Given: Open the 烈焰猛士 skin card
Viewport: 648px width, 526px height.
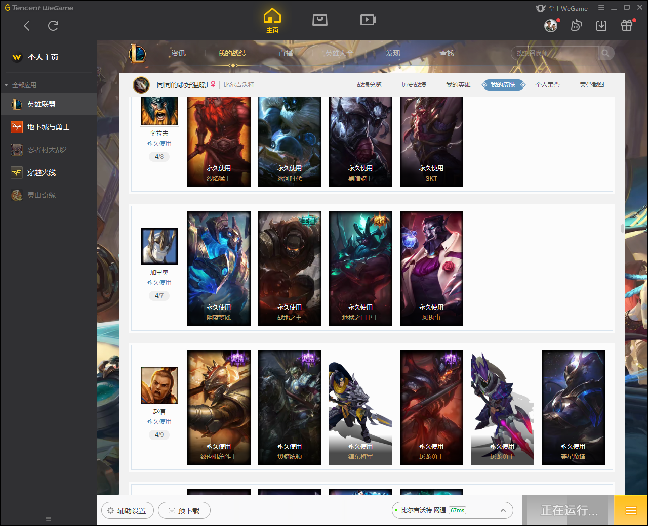Looking at the screenshot, I should [219, 142].
